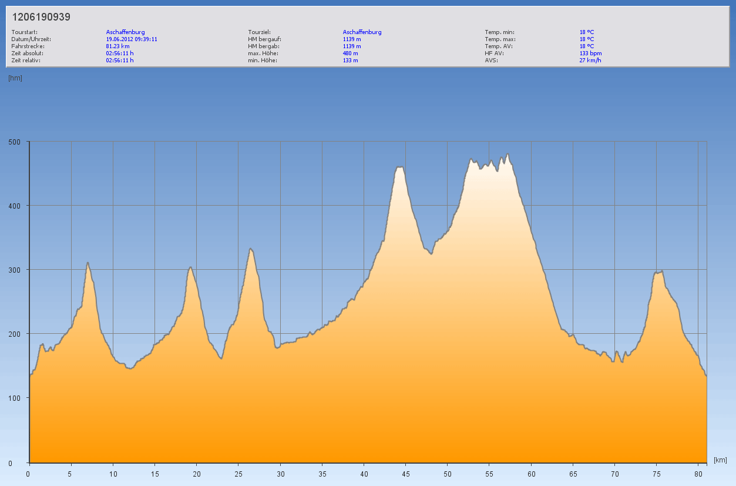Click the Tourziel label
Viewport: 736px width, 486px height.
259,32
